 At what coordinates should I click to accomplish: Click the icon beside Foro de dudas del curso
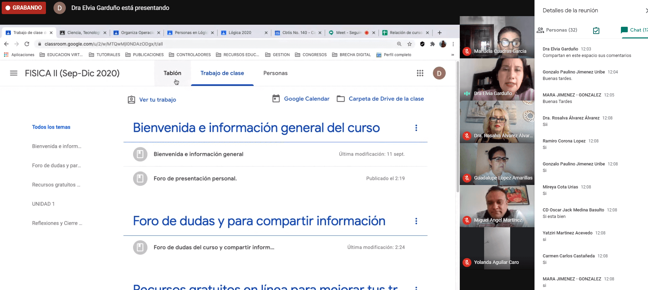pos(140,247)
